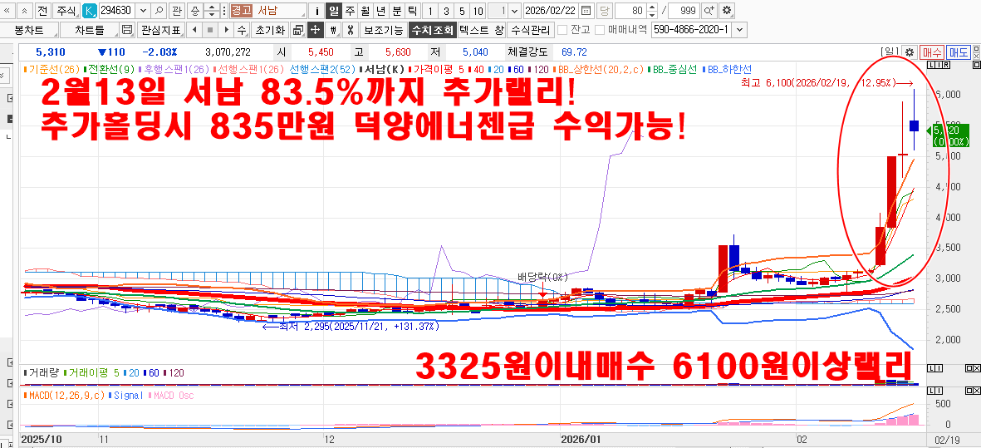The width and height of the screenshot is (981, 448).
Task: Click the stock search magnifier icon
Action: tap(158, 11)
